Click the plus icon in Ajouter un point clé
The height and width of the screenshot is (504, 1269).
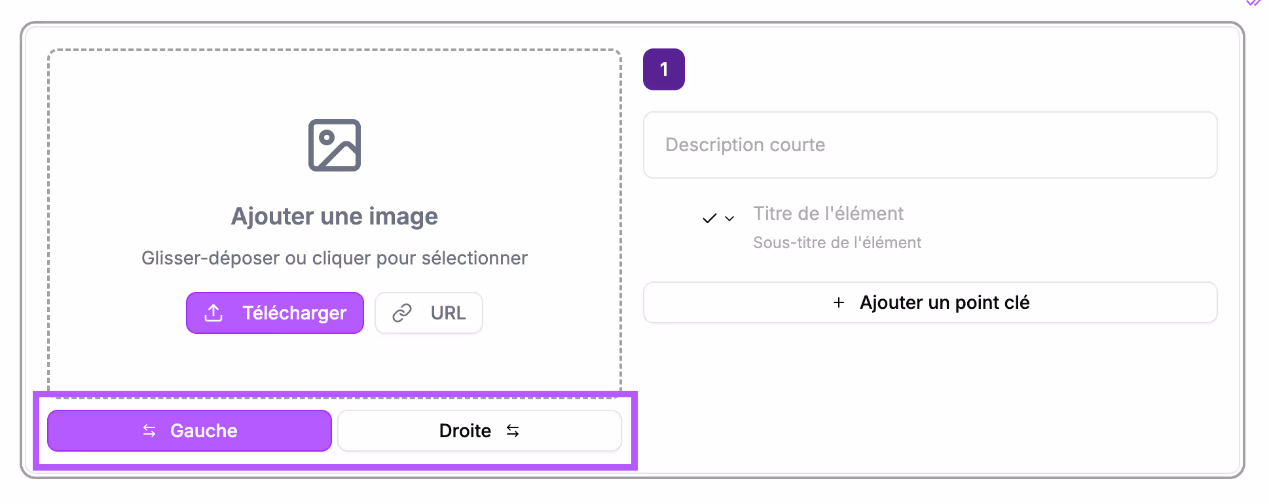pyautogui.click(x=838, y=303)
